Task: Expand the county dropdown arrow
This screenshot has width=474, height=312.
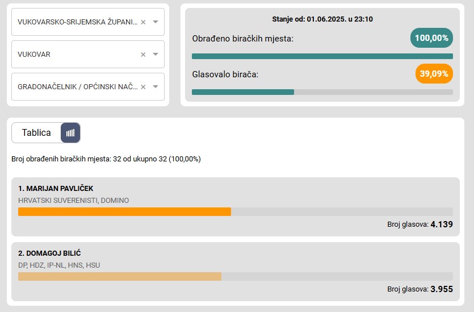Action: 156,22
